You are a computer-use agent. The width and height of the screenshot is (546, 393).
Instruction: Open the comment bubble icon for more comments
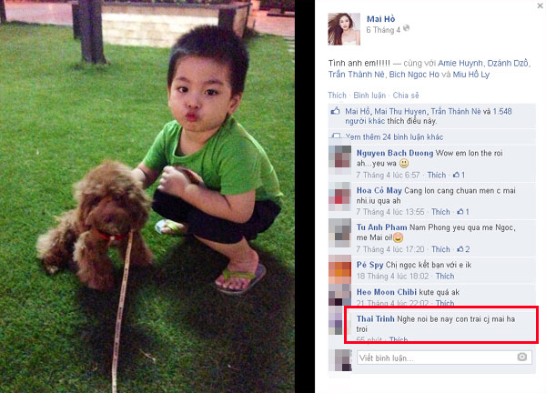[336, 136]
